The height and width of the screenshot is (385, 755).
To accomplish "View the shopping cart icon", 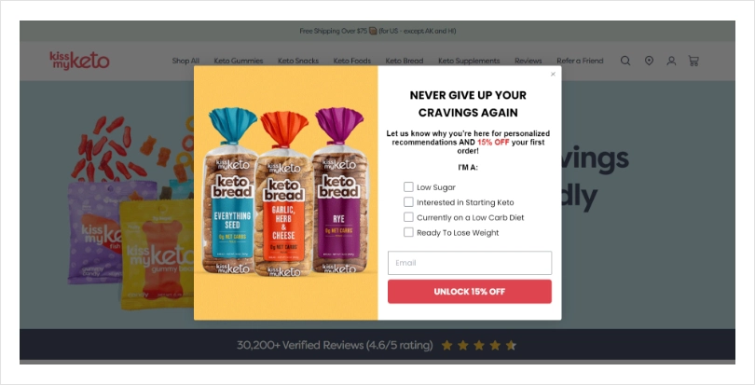I will click(693, 61).
